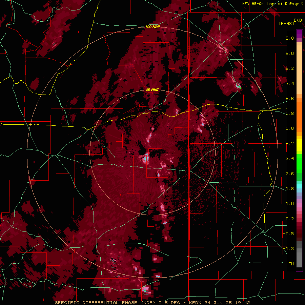Click the purple top segment of the color bar

pyautogui.click(x=299, y=34)
